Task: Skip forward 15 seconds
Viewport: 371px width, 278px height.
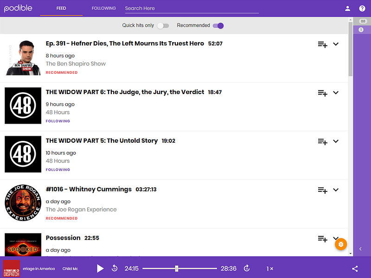Action: coord(247,268)
